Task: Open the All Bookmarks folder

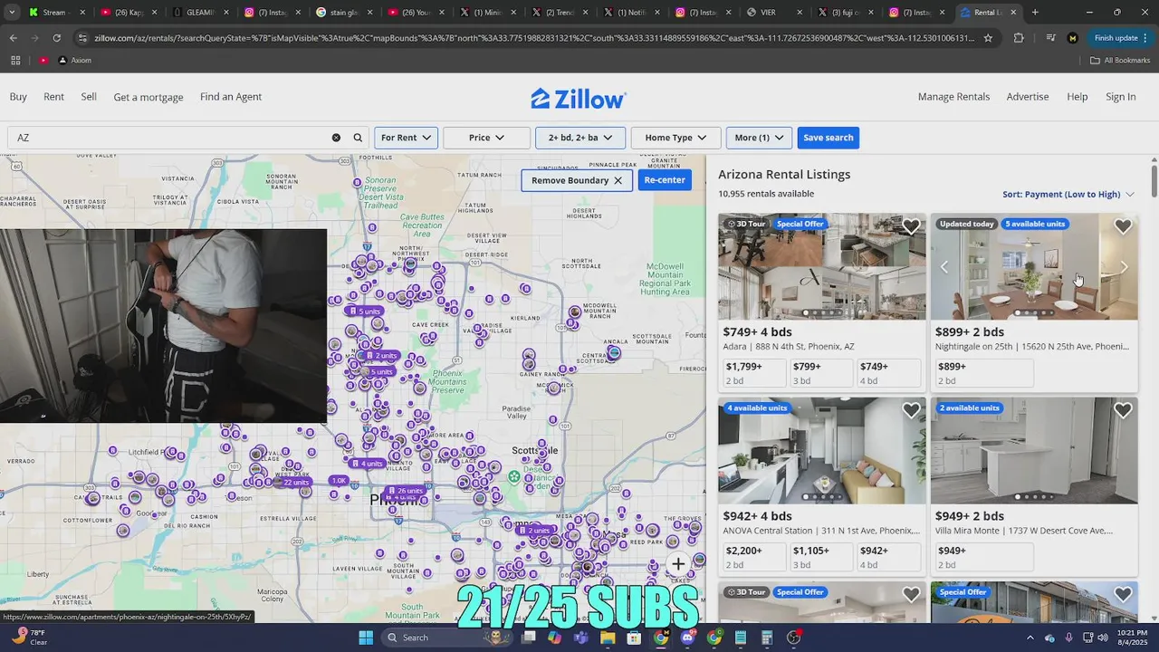Action: 1120,60
